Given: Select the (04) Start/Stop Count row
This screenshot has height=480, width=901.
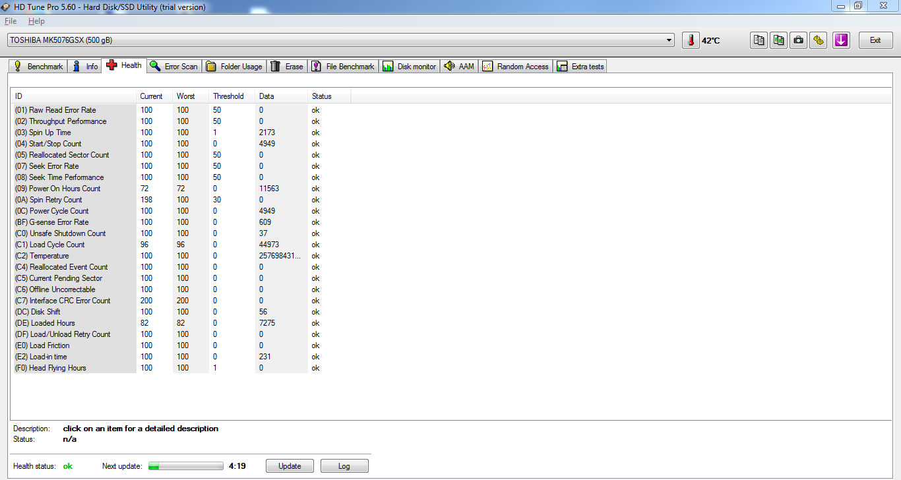Looking at the screenshot, I should tap(181, 144).
